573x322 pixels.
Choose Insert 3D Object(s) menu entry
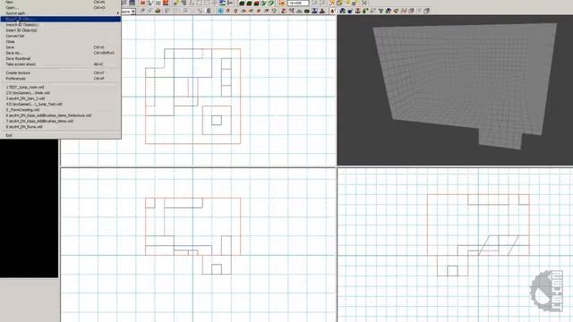(60, 30)
